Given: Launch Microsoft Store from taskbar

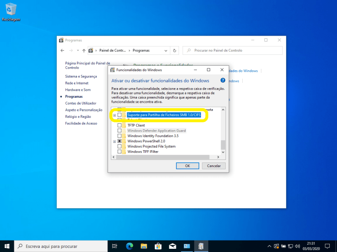Looking at the screenshot, I should tap(158, 247).
